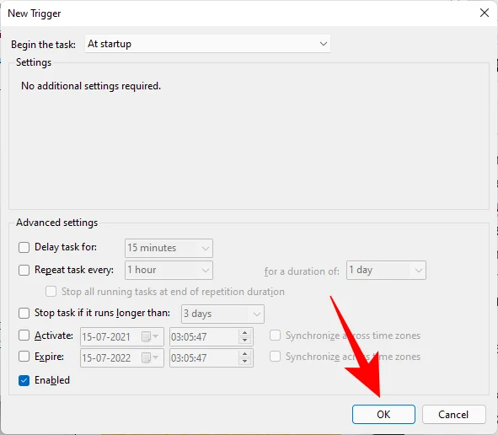The image size is (498, 435).
Task: Click the Cancel button
Action: pyautogui.click(x=454, y=415)
